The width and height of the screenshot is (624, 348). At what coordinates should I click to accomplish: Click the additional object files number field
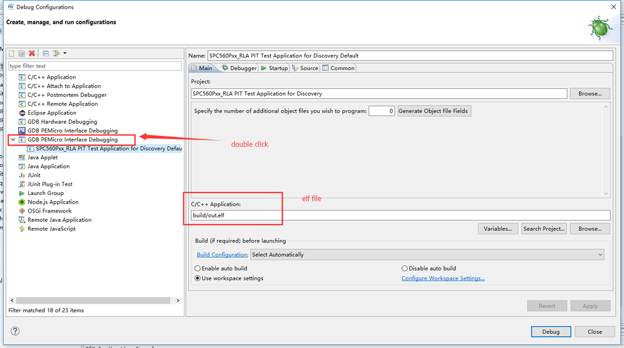tap(381, 111)
